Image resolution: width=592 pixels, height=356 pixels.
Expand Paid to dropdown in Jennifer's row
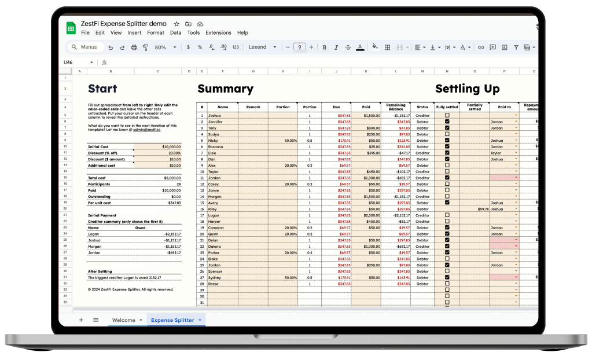(x=515, y=122)
